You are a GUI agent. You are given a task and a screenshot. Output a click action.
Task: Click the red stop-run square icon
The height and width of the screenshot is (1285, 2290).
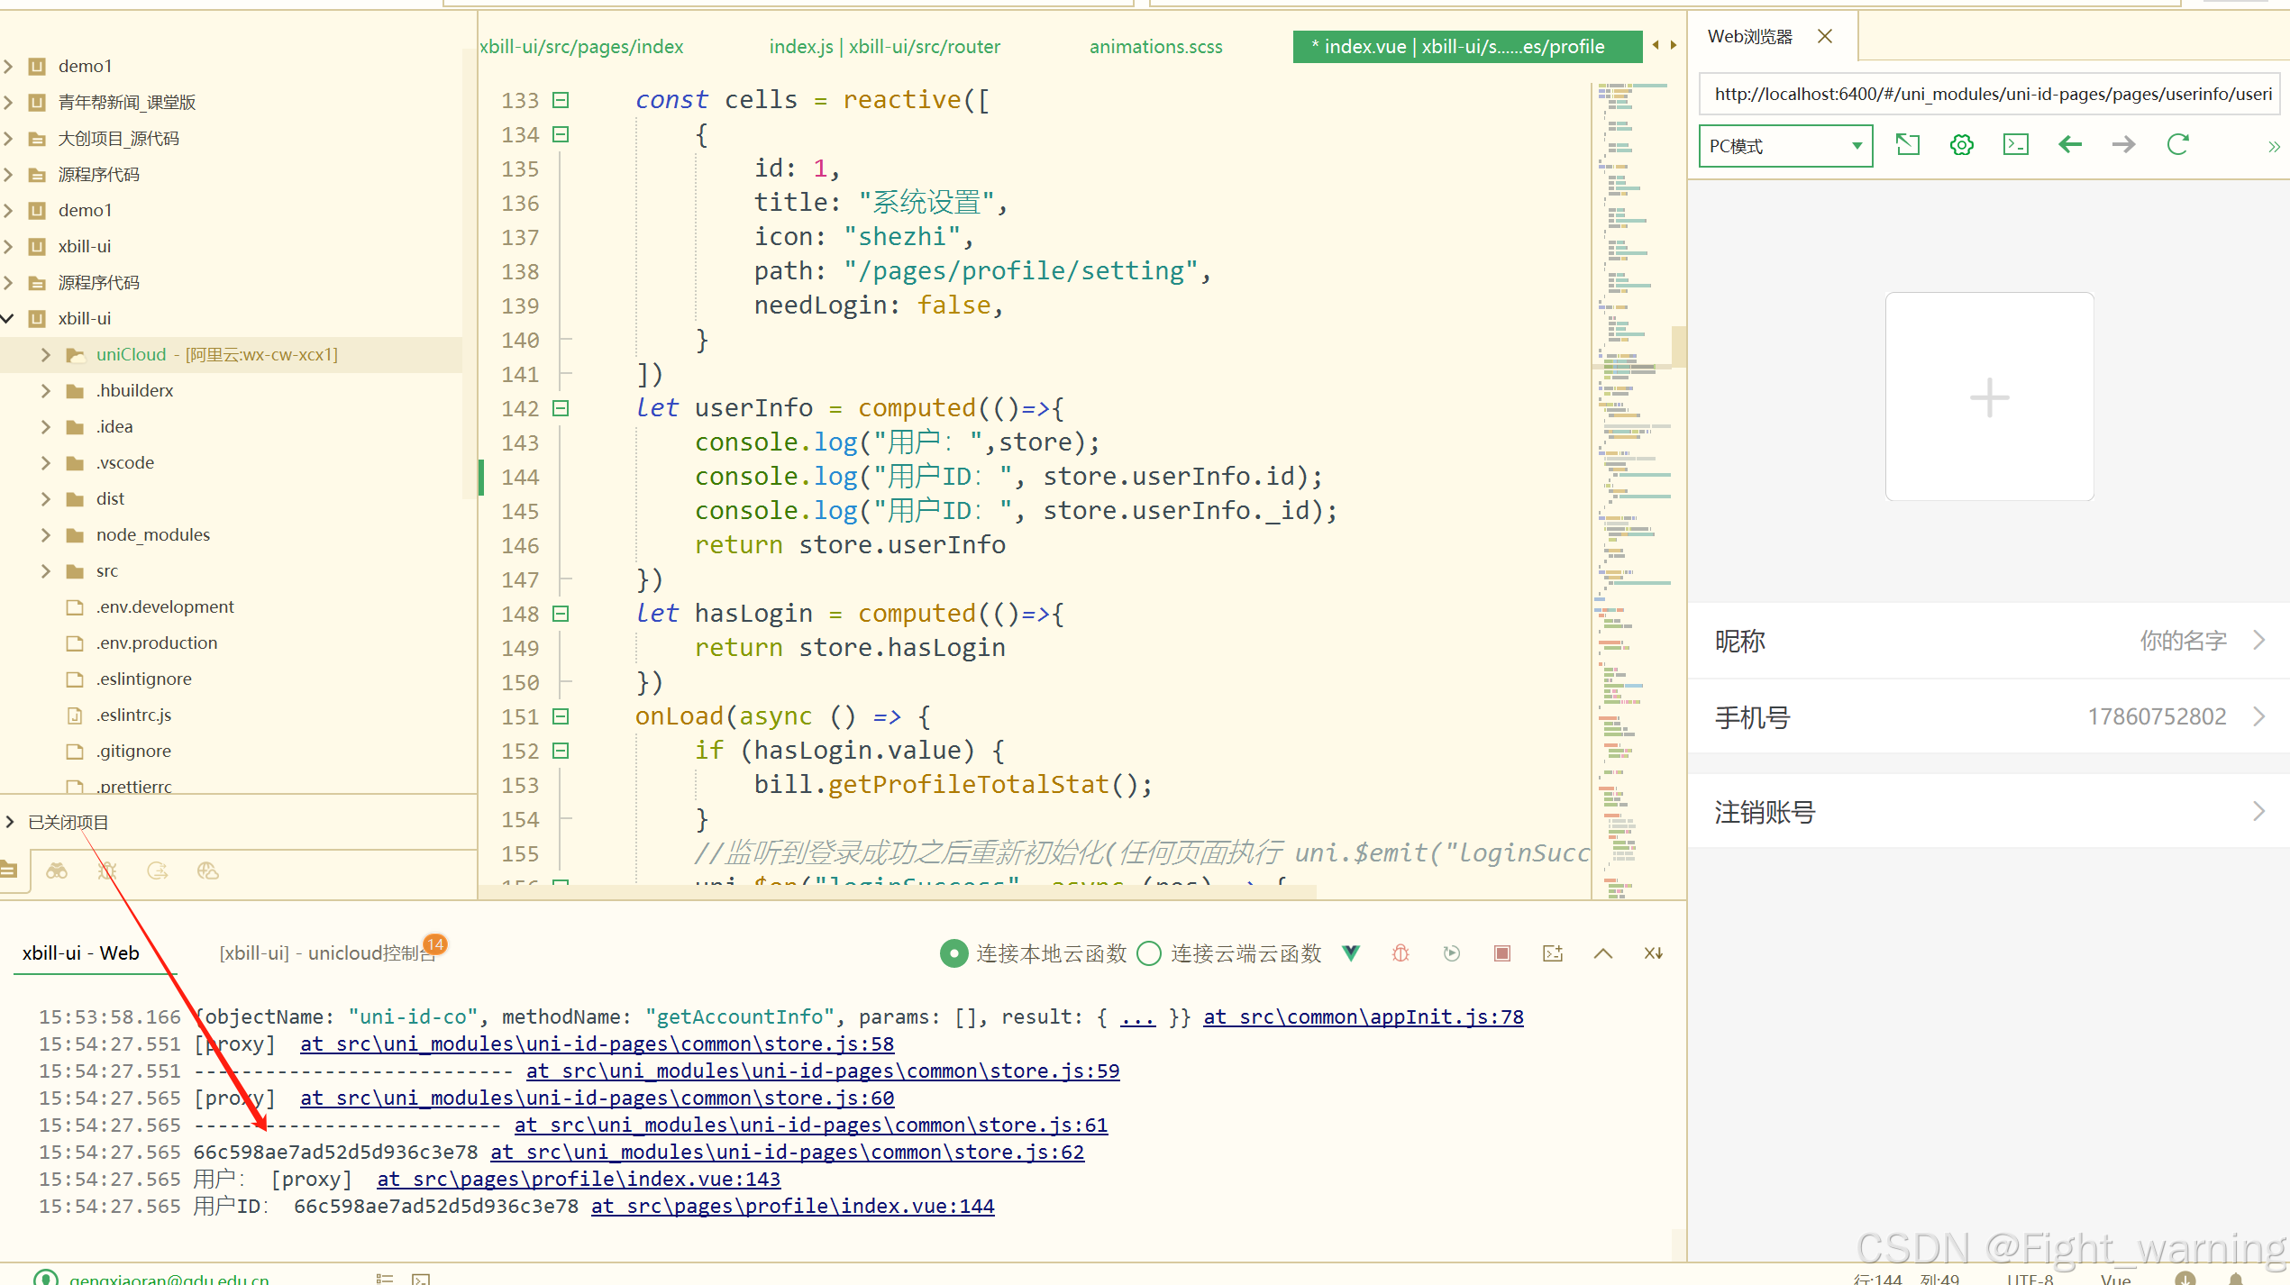1501,953
